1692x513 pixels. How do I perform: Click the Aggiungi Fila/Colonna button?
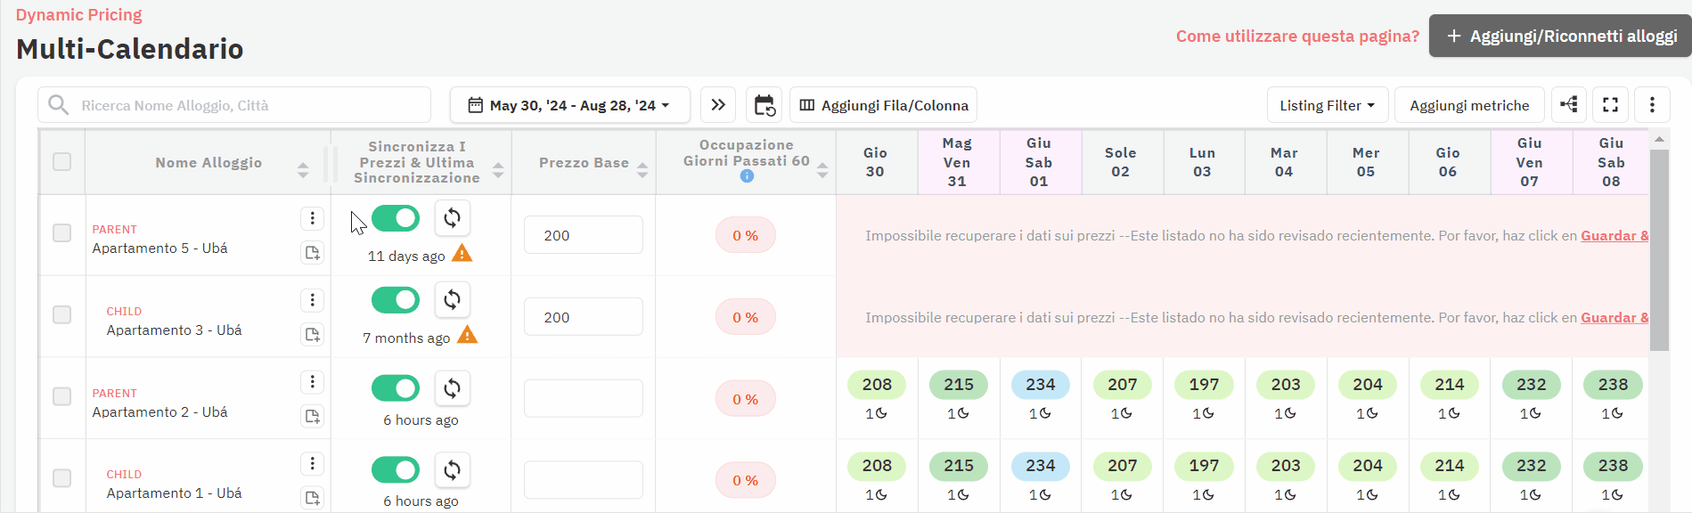(x=884, y=105)
